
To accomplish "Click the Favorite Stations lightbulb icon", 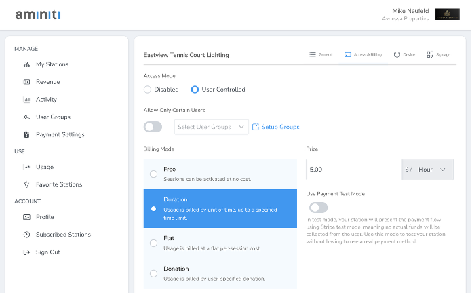I will (x=27, y=184).
